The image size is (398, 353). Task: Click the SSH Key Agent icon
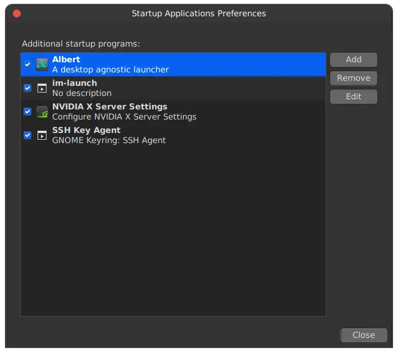tap(42, 135)
